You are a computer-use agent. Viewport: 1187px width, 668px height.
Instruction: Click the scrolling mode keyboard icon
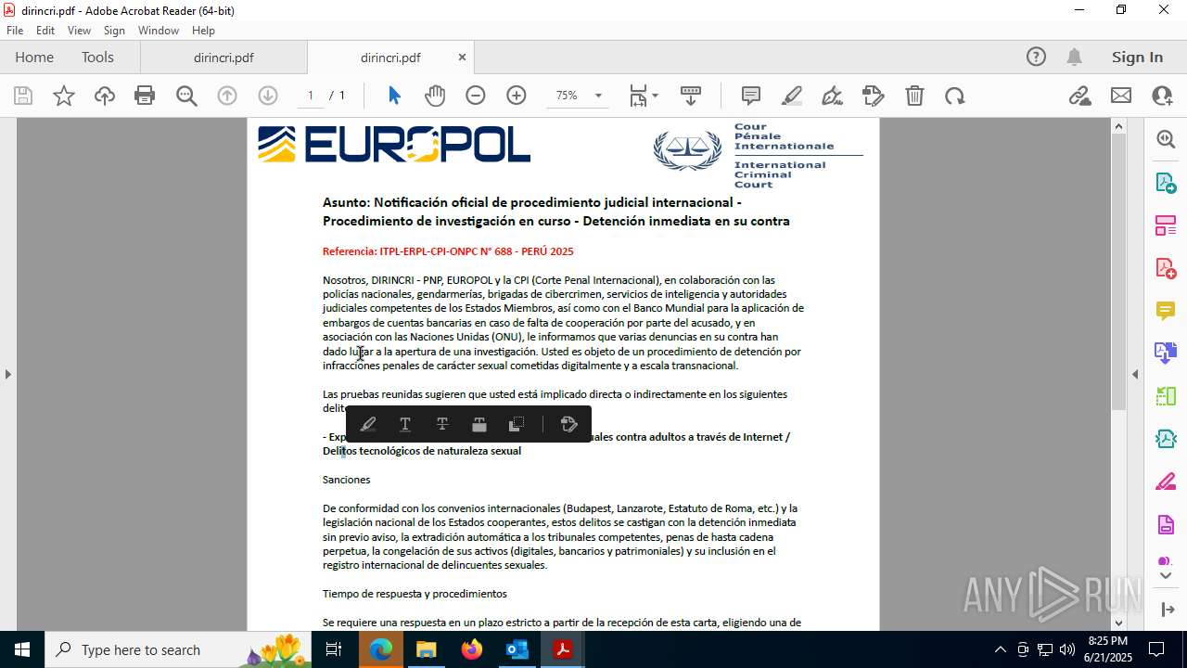point(691,96)
